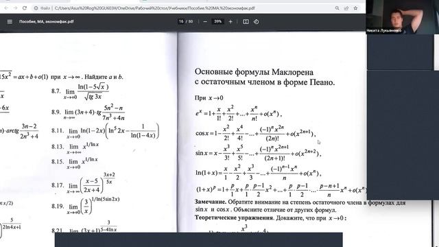Screen dimensions: 439x247
Task: Click exercise number 8.17.
Action: click(x=58, y=185)
